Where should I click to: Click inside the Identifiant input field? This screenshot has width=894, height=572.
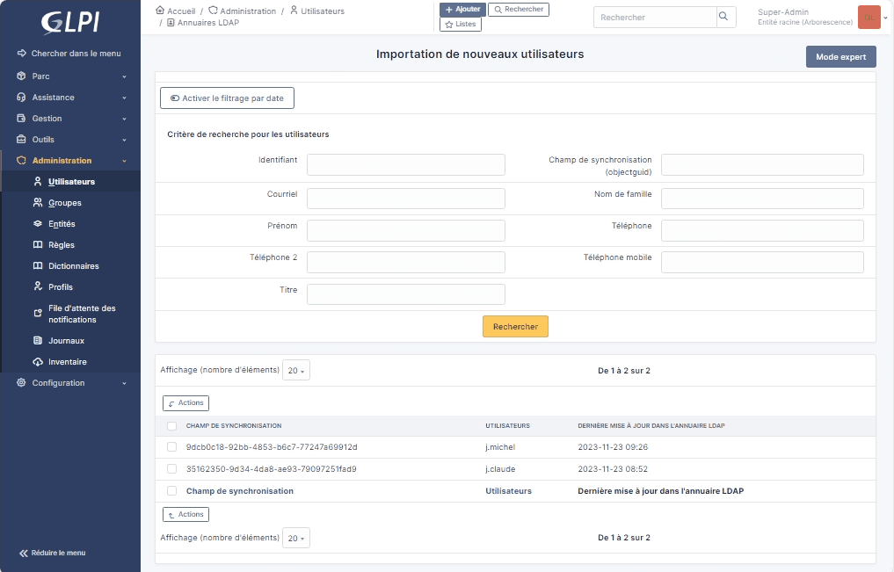(405, 165)
